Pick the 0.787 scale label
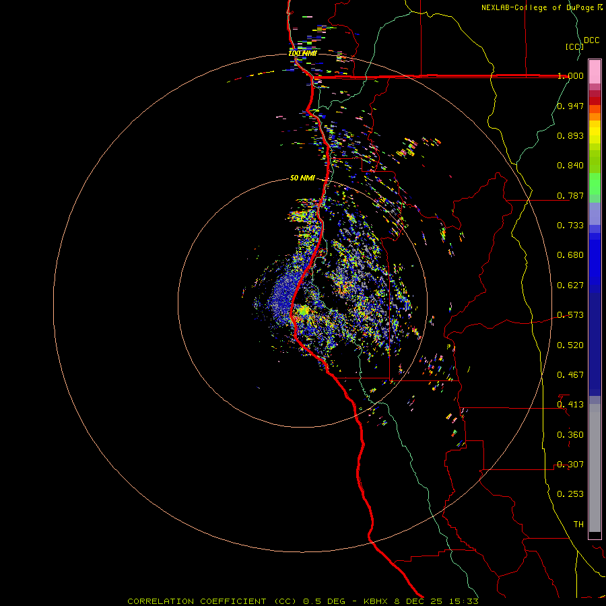The width and height of the screenshot is (606, 606). (570, 195)
